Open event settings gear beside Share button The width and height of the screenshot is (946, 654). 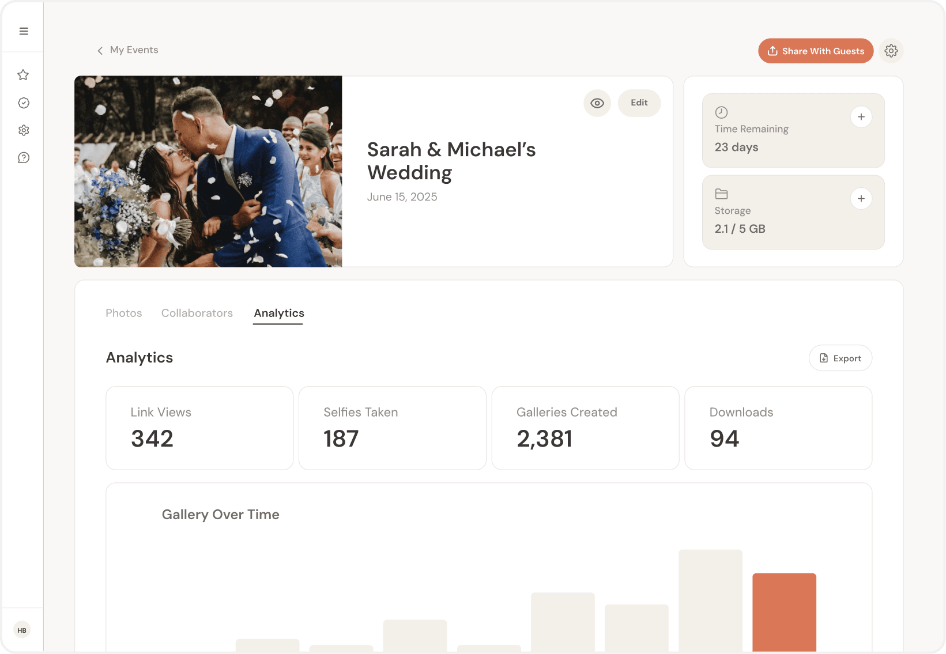tap(891, 51)
